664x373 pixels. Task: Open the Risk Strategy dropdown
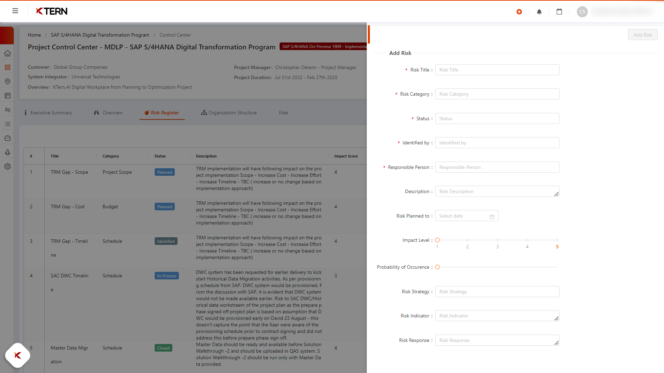click(497, 291)
